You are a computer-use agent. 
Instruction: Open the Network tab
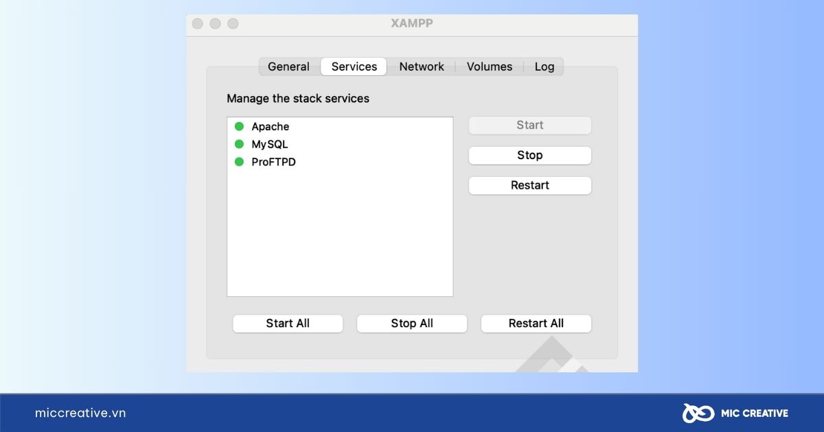[x=422, y=67]
